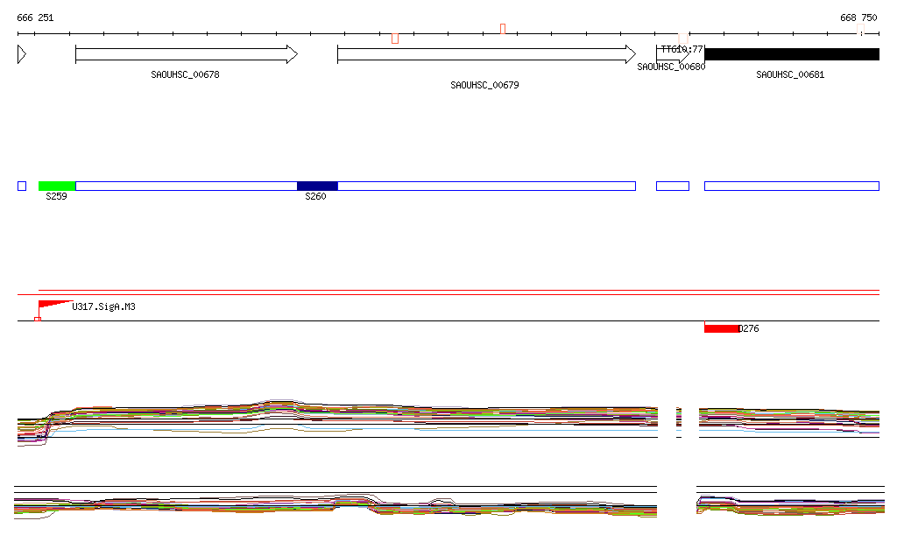Click the blue segment box under SAOUHSC_00681

[x=792, y=186]
